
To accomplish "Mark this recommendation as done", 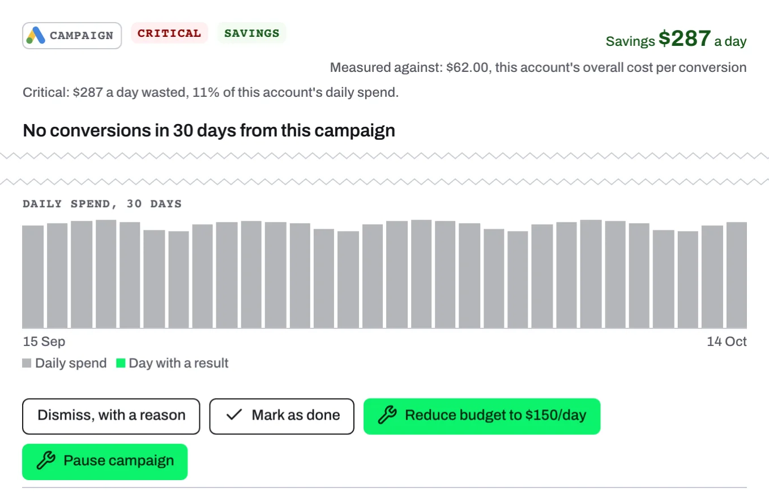I will 282,416.
